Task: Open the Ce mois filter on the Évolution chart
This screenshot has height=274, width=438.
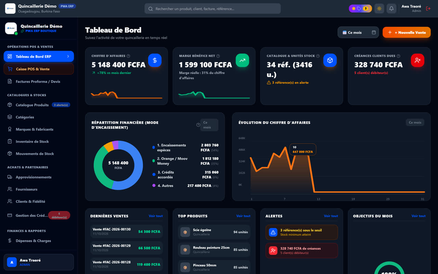Action: point(415,122)
